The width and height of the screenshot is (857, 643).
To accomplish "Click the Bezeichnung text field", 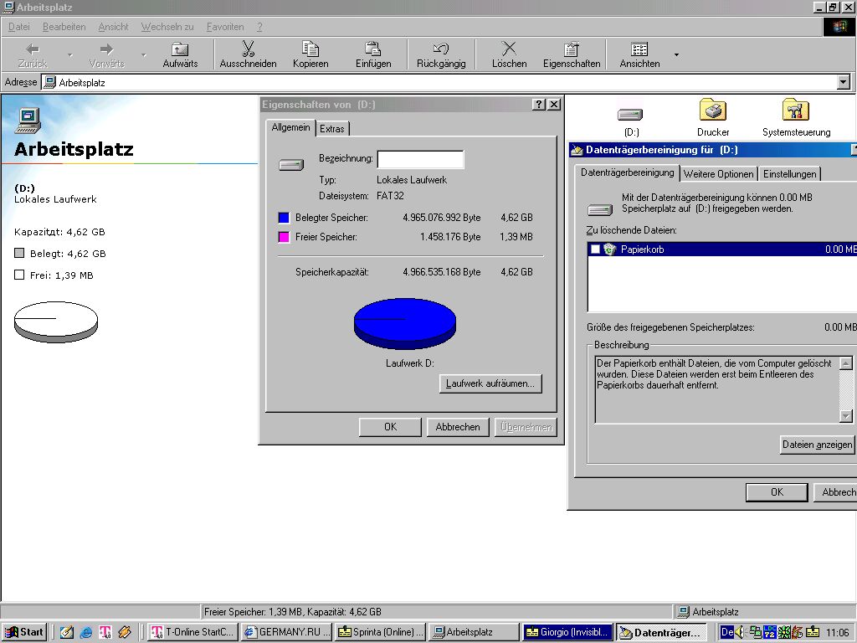I will click(420, 159).
